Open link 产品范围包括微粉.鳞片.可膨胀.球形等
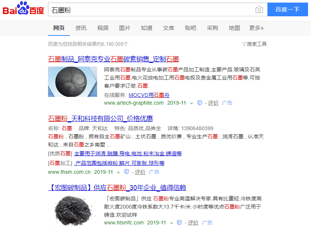The image size is (311, 227). pos(119,163)
